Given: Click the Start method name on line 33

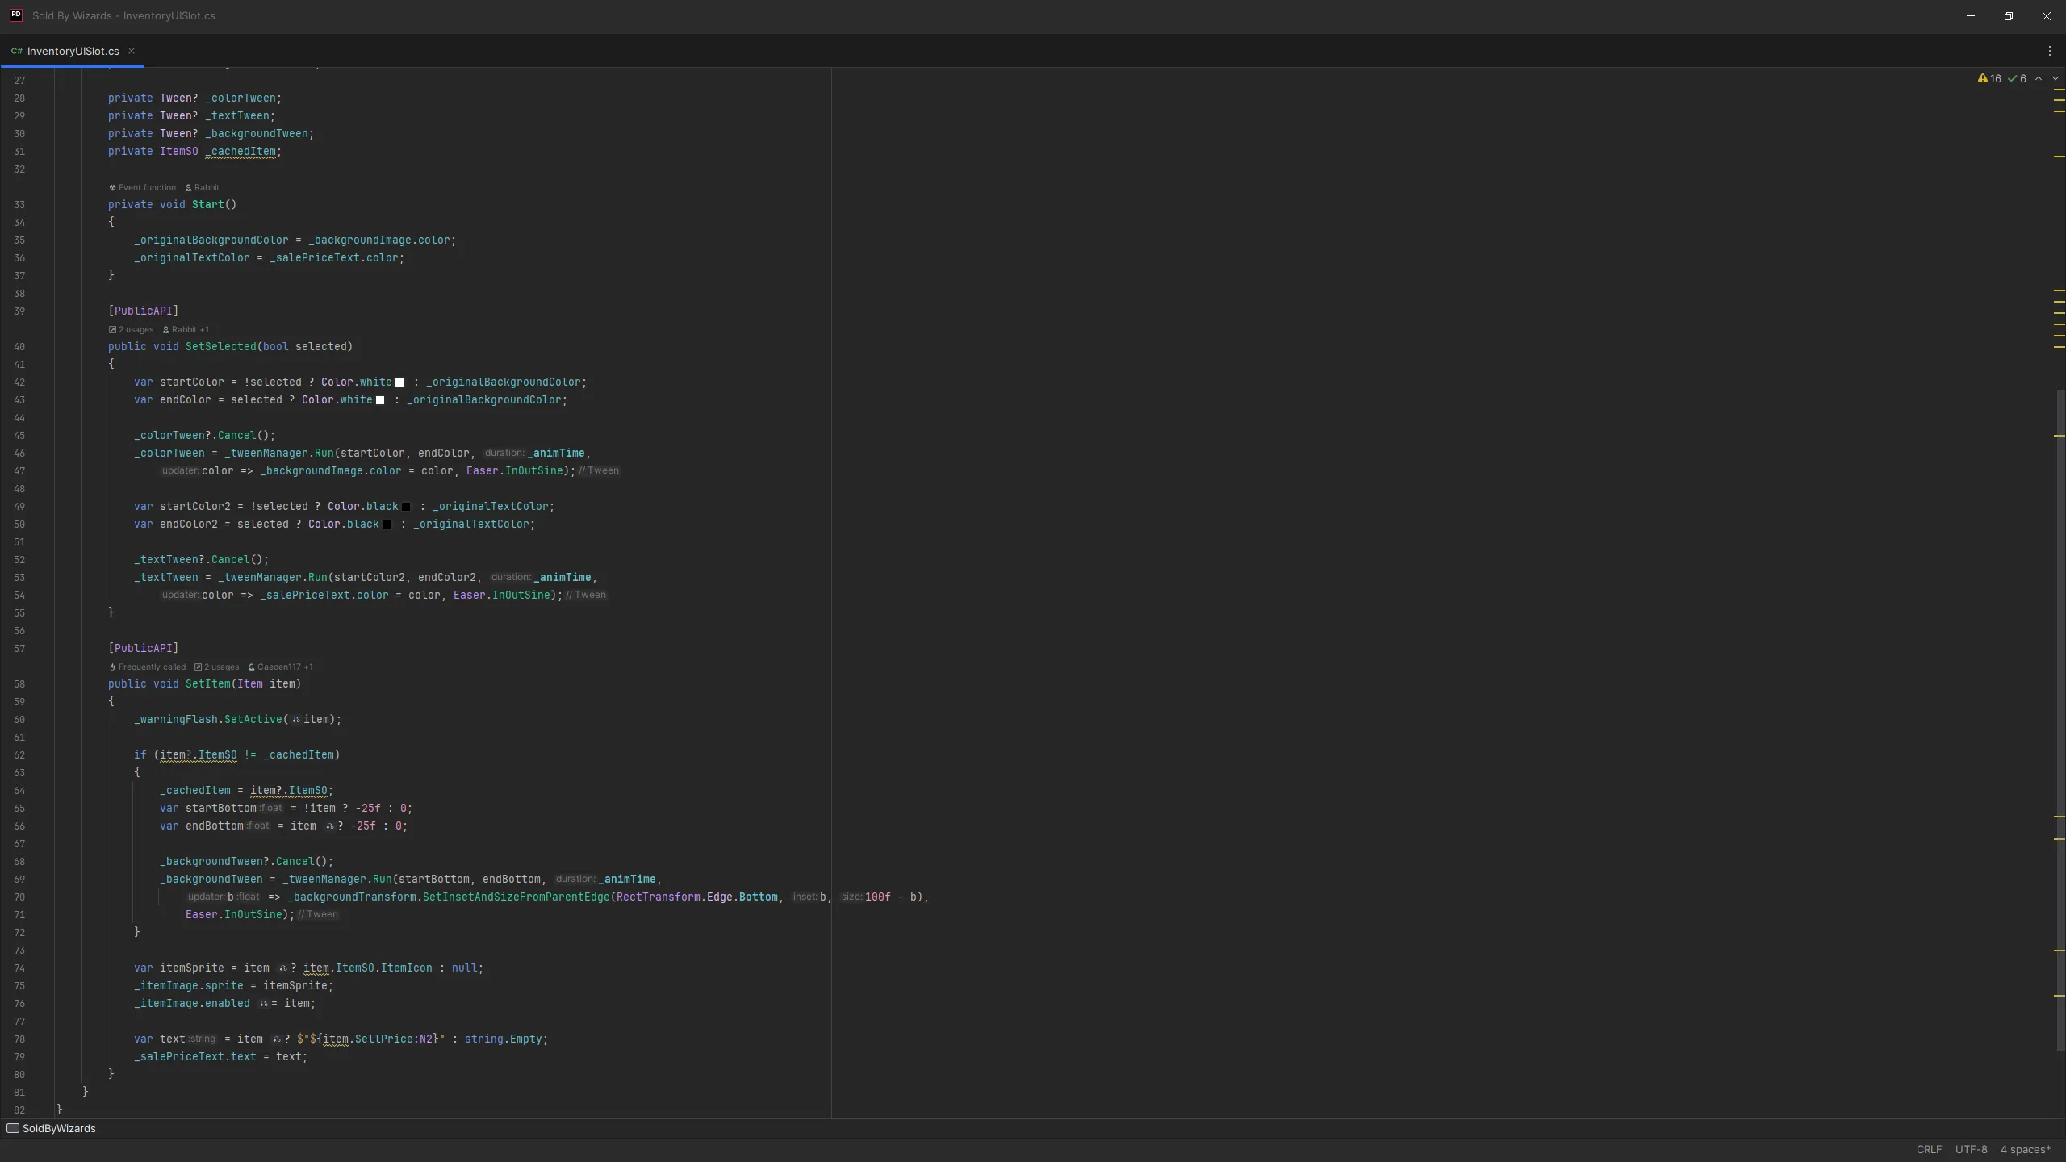Looking at the screenshot, I should 207,205.
